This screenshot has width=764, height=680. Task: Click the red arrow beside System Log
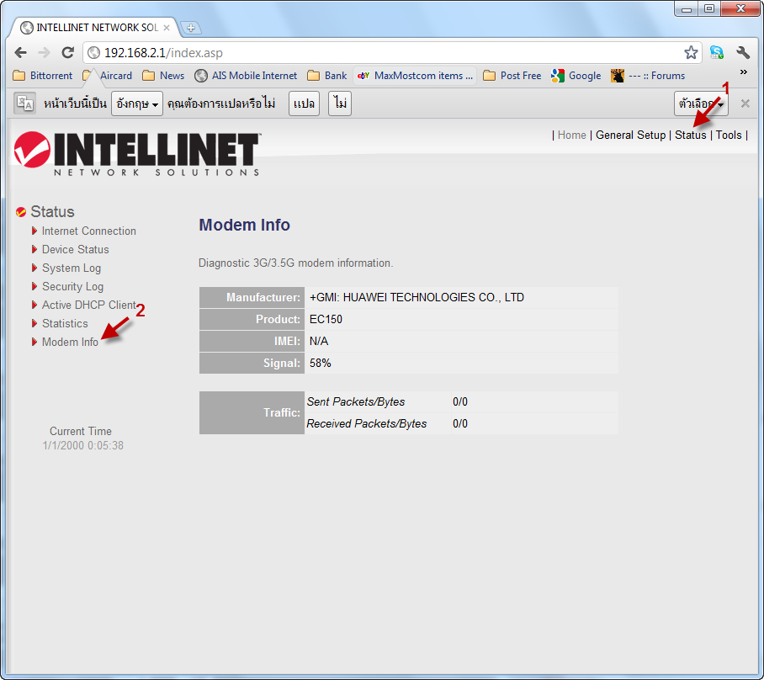[34, 268]
